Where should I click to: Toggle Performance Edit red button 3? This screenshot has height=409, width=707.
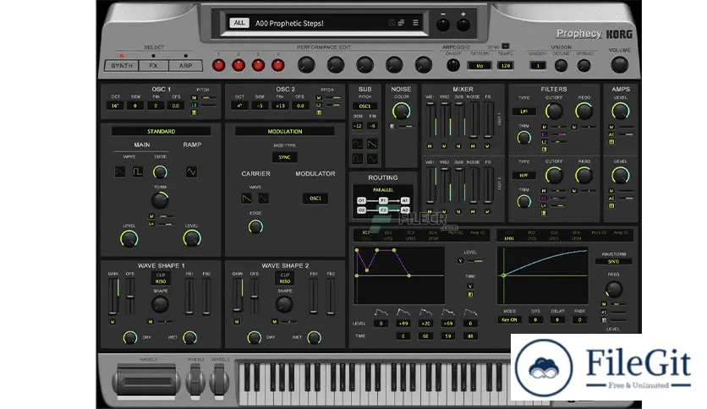tap(259, 65)
